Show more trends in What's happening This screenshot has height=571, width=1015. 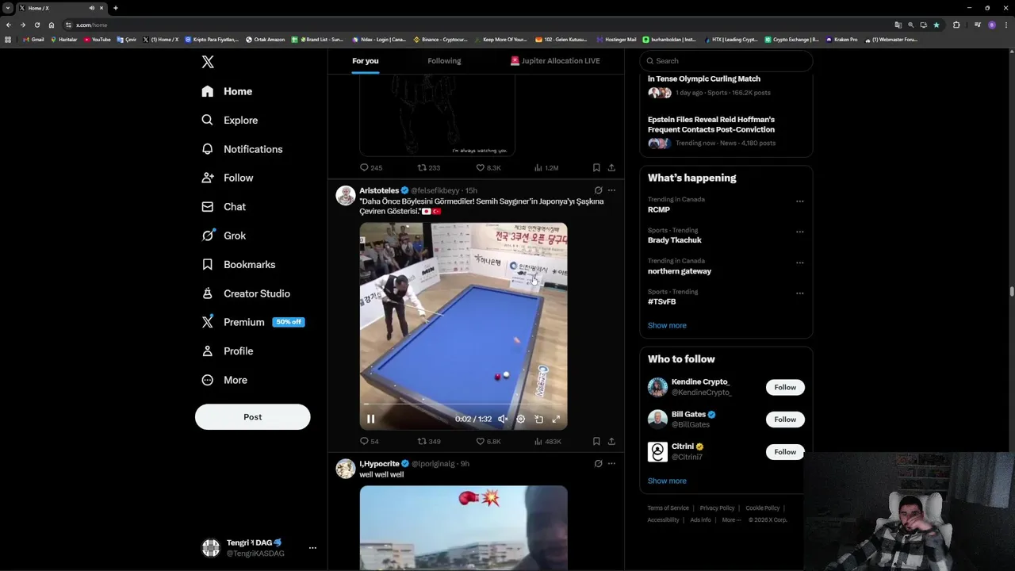[667, 325]
